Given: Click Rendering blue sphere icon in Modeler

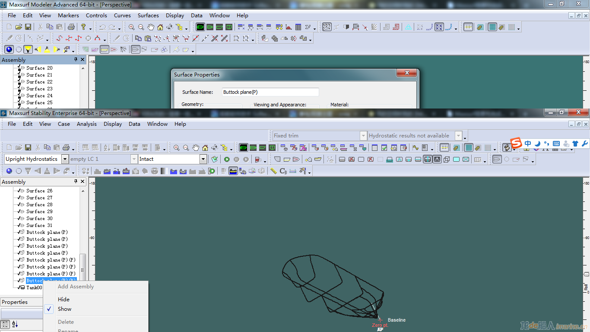Looking at the screenshot, I should 9,49.
